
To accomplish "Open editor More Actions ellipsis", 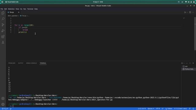I will coord(193,12).
